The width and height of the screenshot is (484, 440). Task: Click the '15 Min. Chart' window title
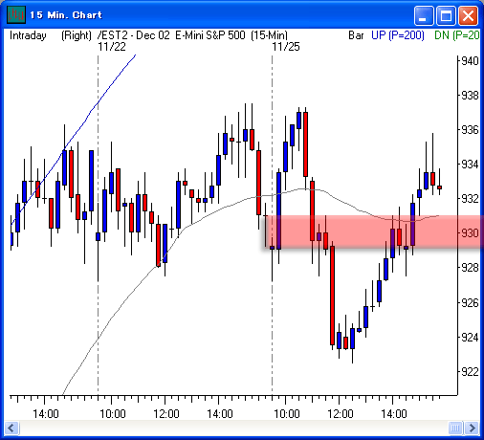[66, 15]
